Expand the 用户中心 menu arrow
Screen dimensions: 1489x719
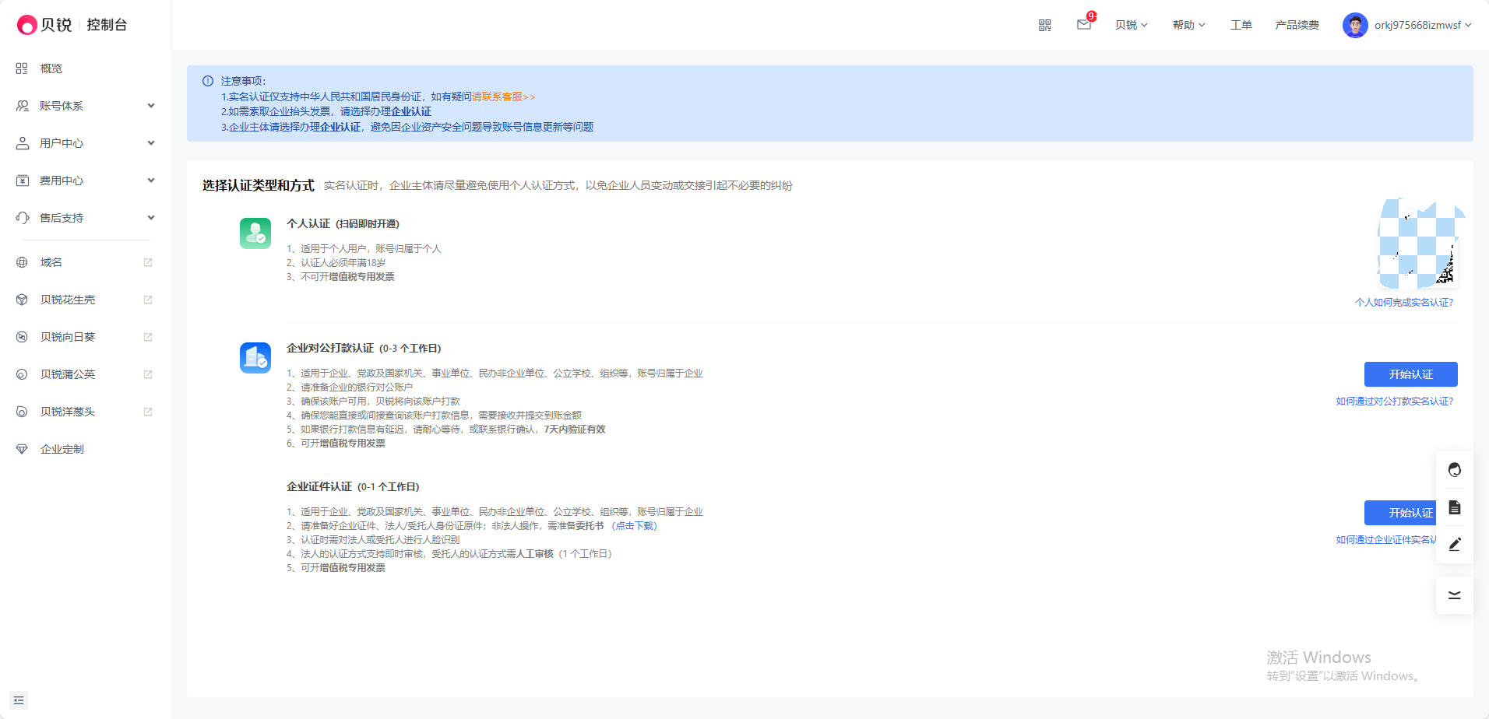point(151,143)
